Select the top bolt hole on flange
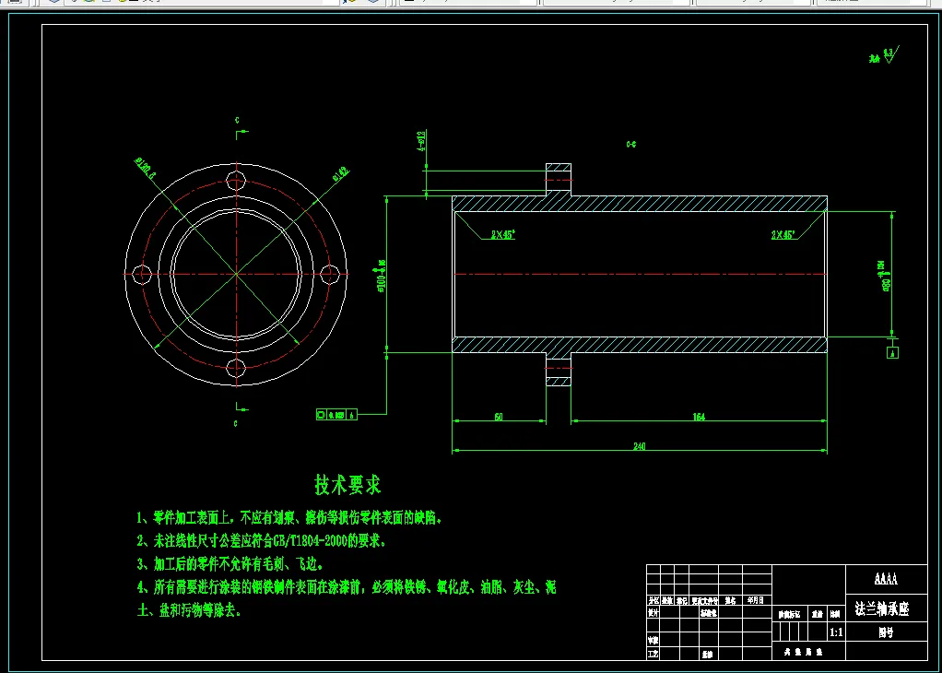Screen dimensions: 942x673 [x=236, y=180]
